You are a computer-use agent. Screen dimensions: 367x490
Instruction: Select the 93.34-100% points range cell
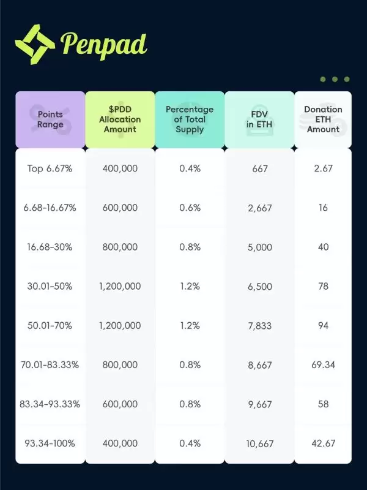pyautogui.click(x=50, y=443)
